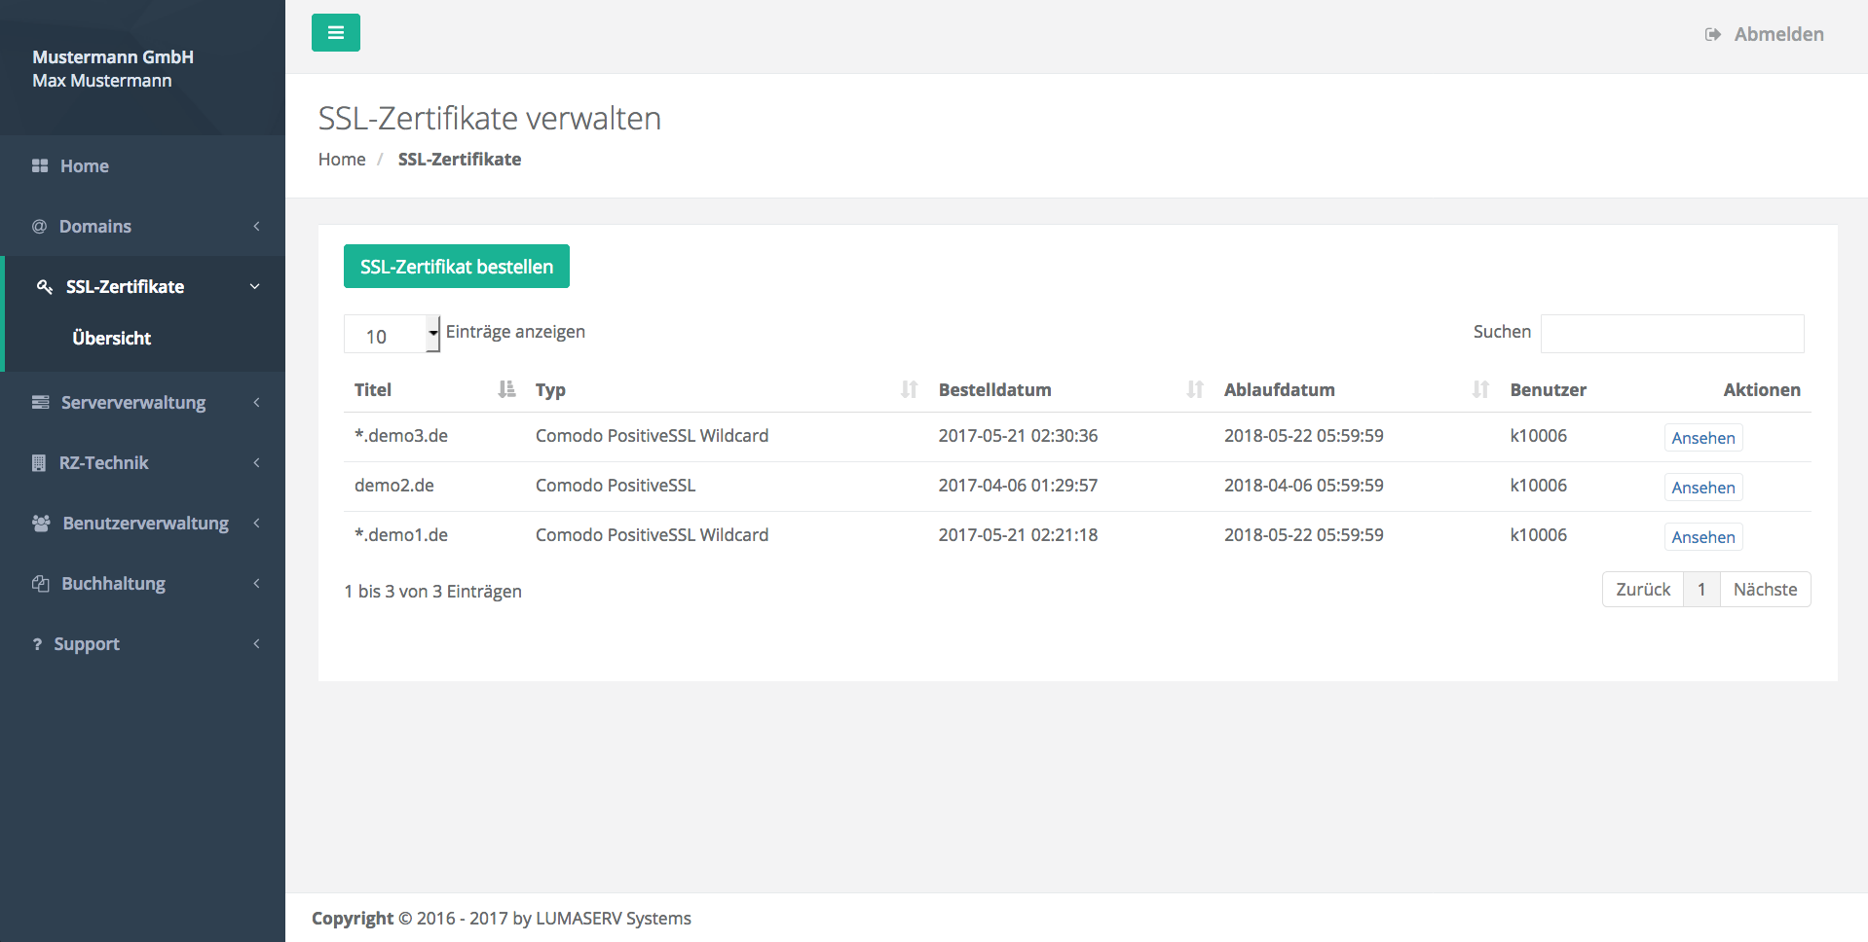Image resolution: width=1868 pixels, height=942 pixels.
Task: Select Übersicht submenu item
Action: coord(112,339)
